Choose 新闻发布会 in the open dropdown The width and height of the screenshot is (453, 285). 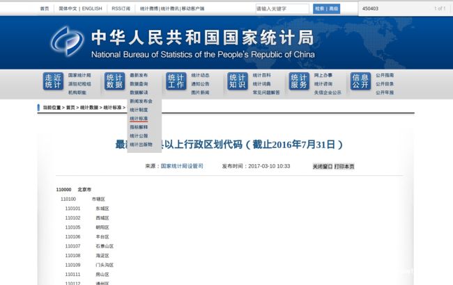pyautogui.click(x=141, y=101)
